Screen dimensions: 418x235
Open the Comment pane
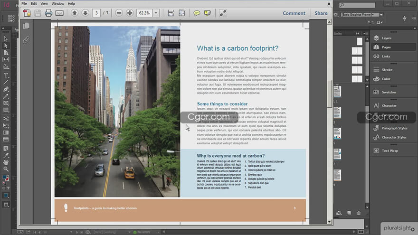coord(294,13)
